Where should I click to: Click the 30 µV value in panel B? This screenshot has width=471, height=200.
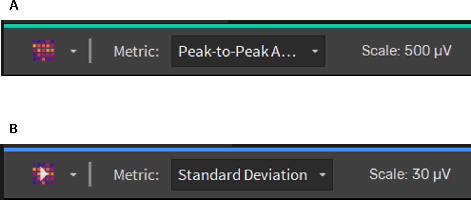tap(431, 175)
